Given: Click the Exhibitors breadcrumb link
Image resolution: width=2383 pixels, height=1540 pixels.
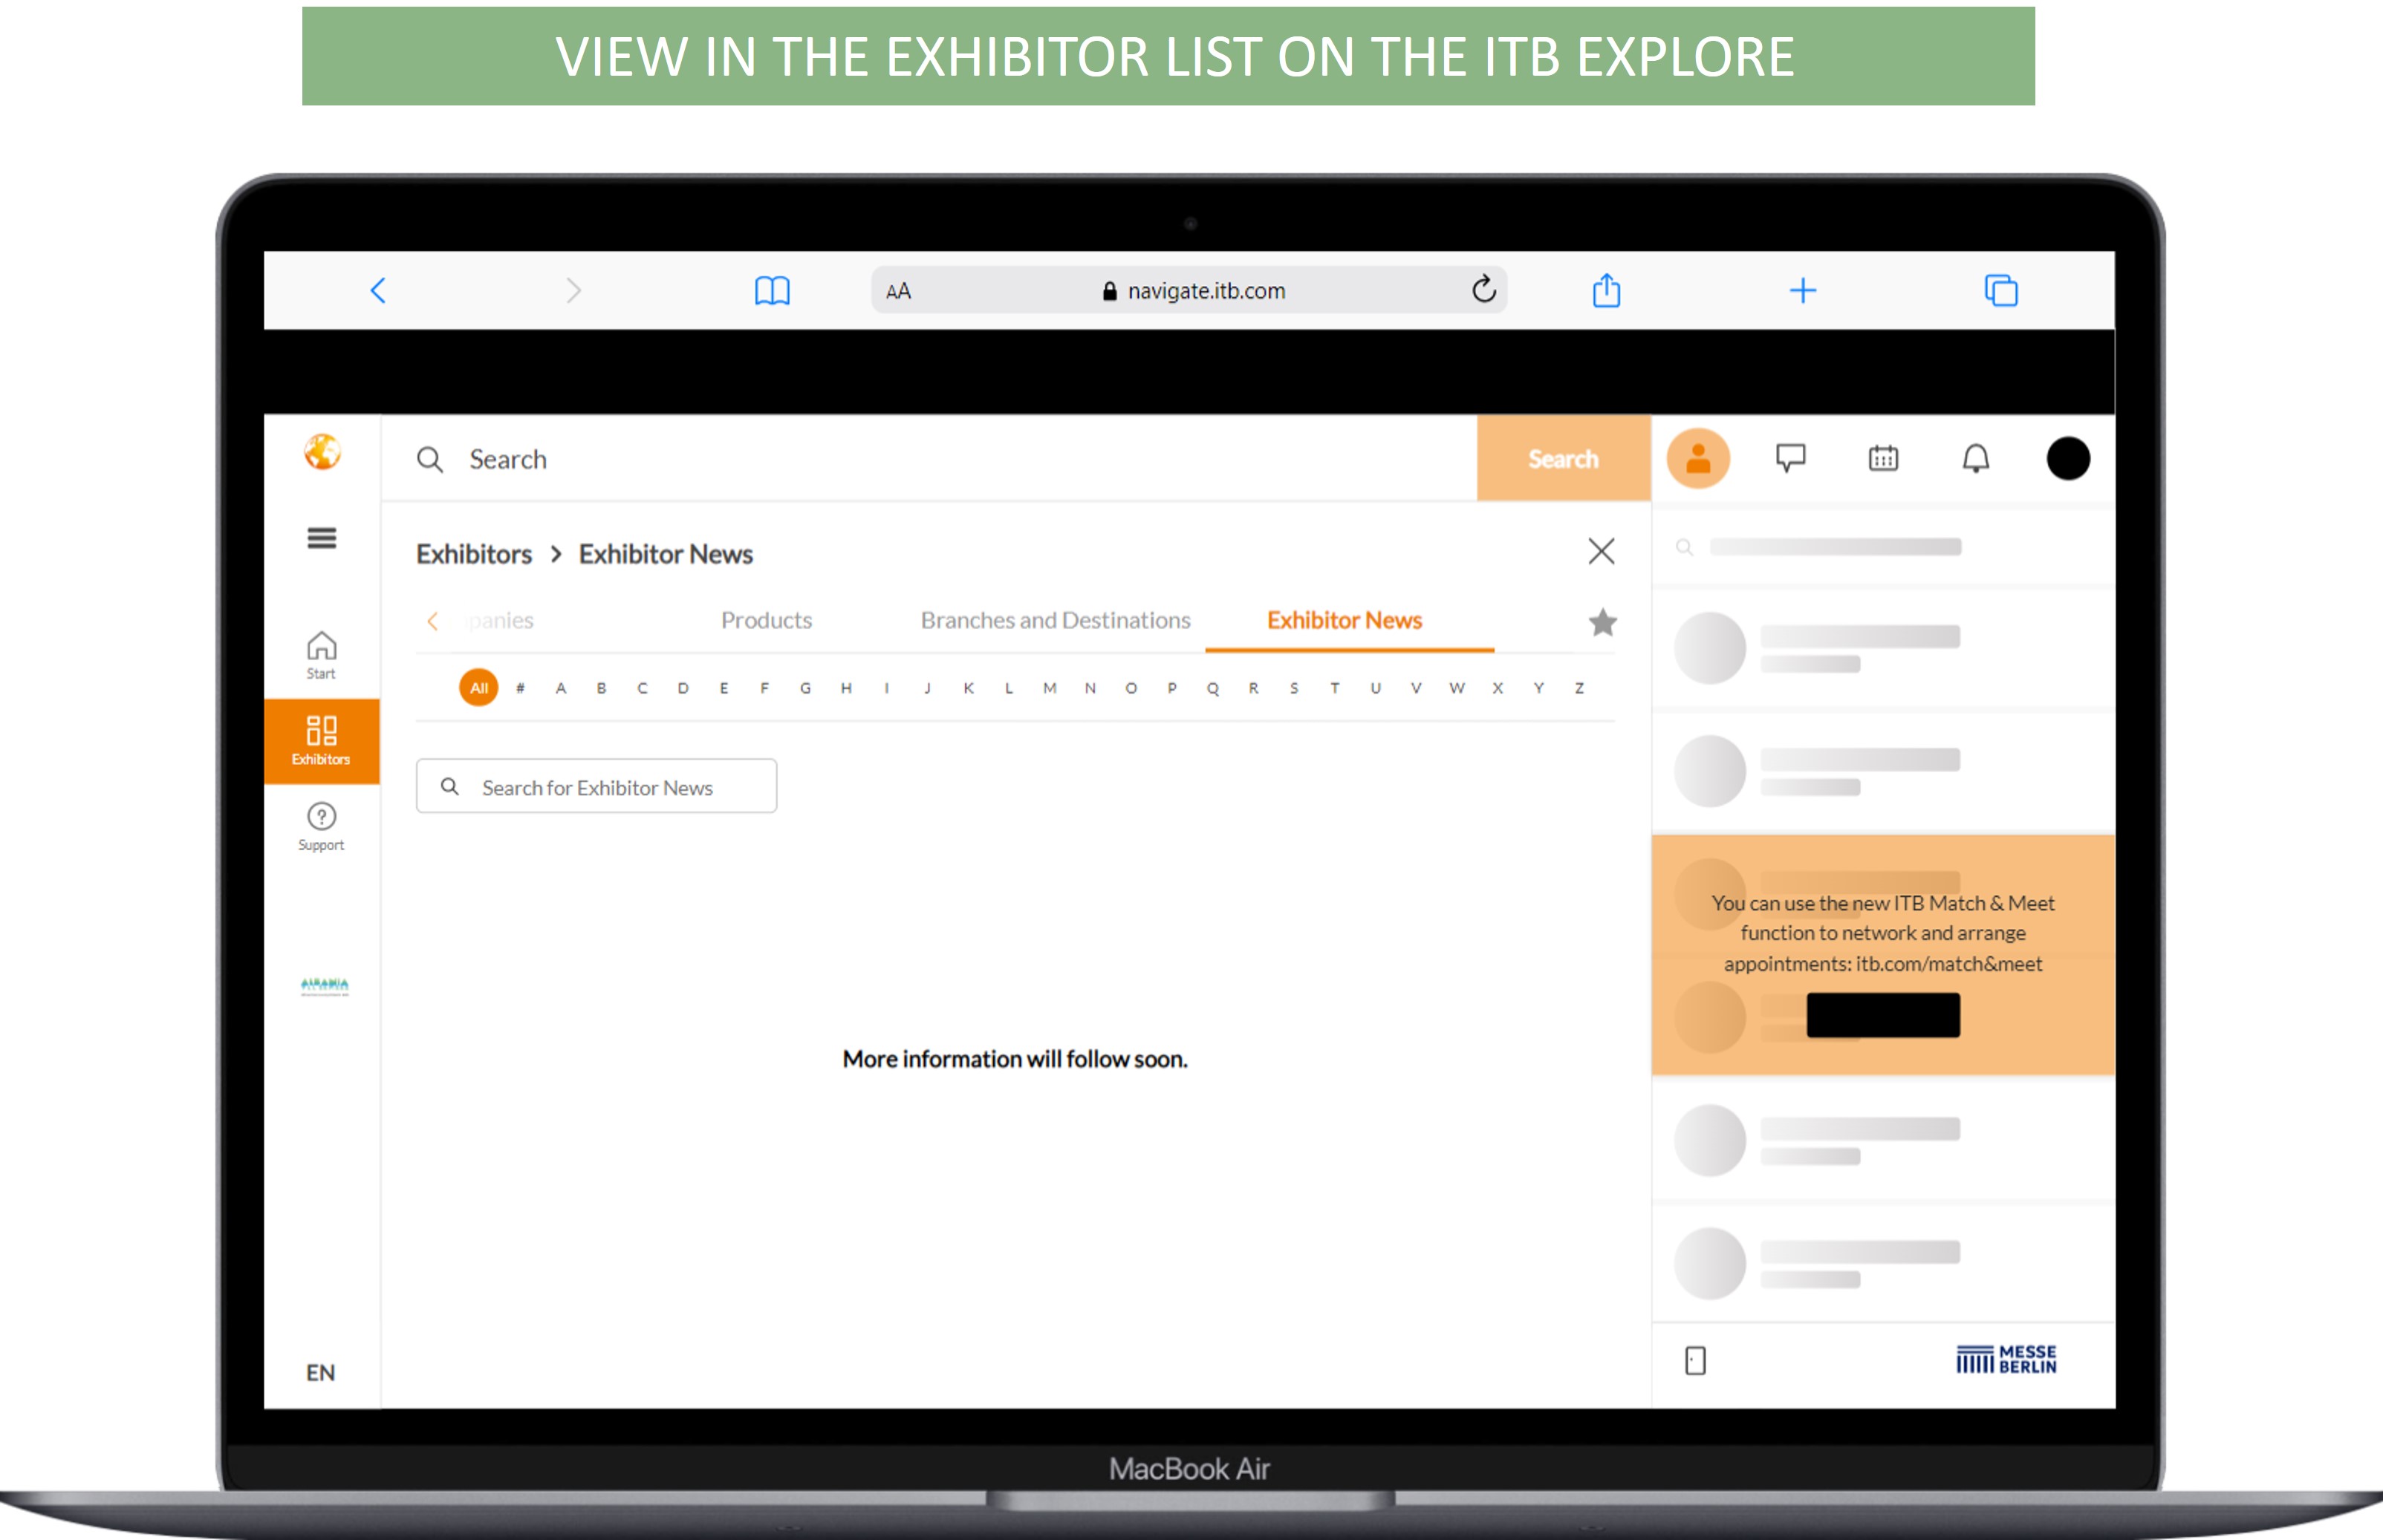Looking at the screenshot, I should coord(473,554).
